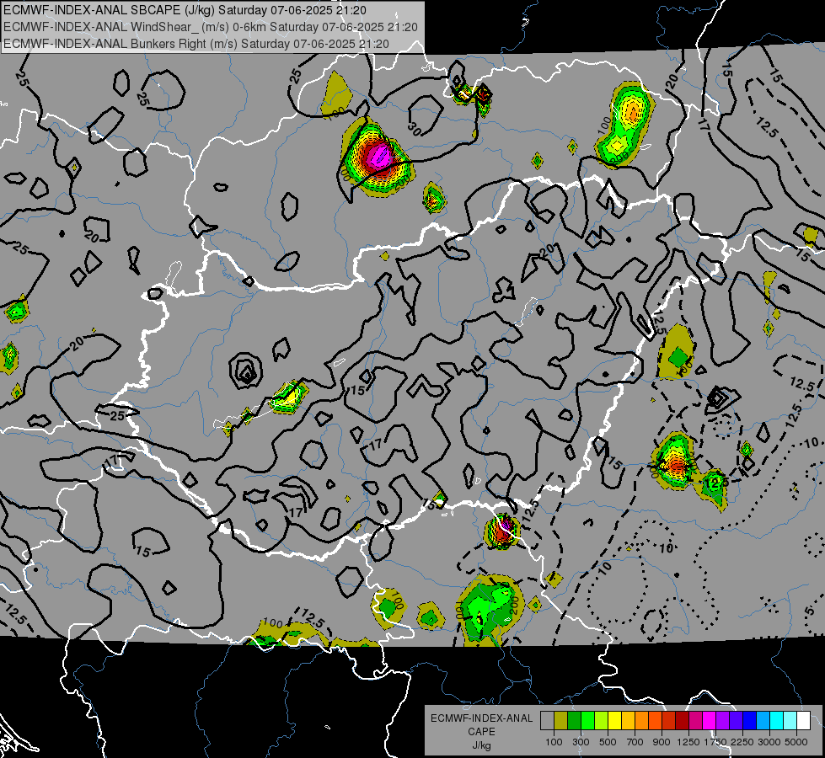Click the Bunkers Right header line
The image size is (825, 758).
point(196,44)
